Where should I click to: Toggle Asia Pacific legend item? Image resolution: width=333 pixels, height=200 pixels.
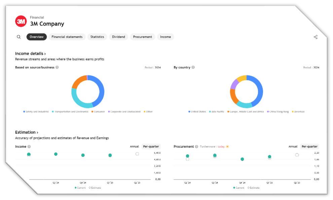point(217,112)
